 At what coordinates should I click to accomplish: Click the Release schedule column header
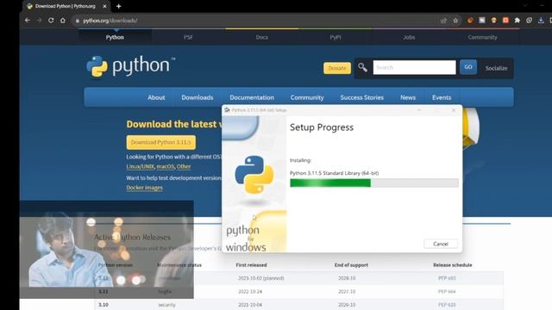click(x=452, y=265)
